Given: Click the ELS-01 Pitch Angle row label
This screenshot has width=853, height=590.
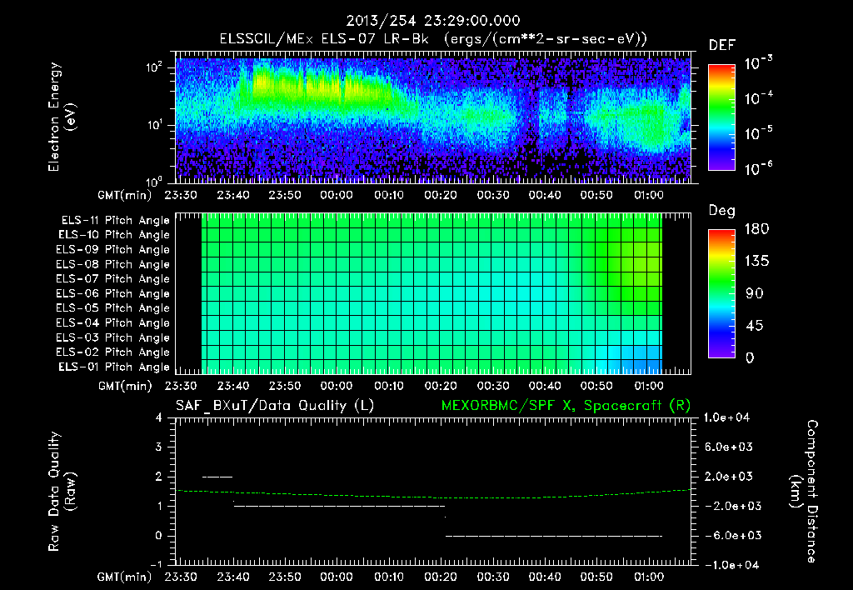Looking at the screenshot, I should 114,367.
